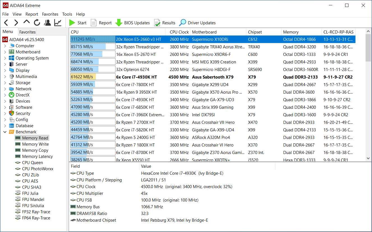The height and width of the screenshot is (232, 372).
Task: Select CPU Queen benchmark
Action: pos(29,162)
